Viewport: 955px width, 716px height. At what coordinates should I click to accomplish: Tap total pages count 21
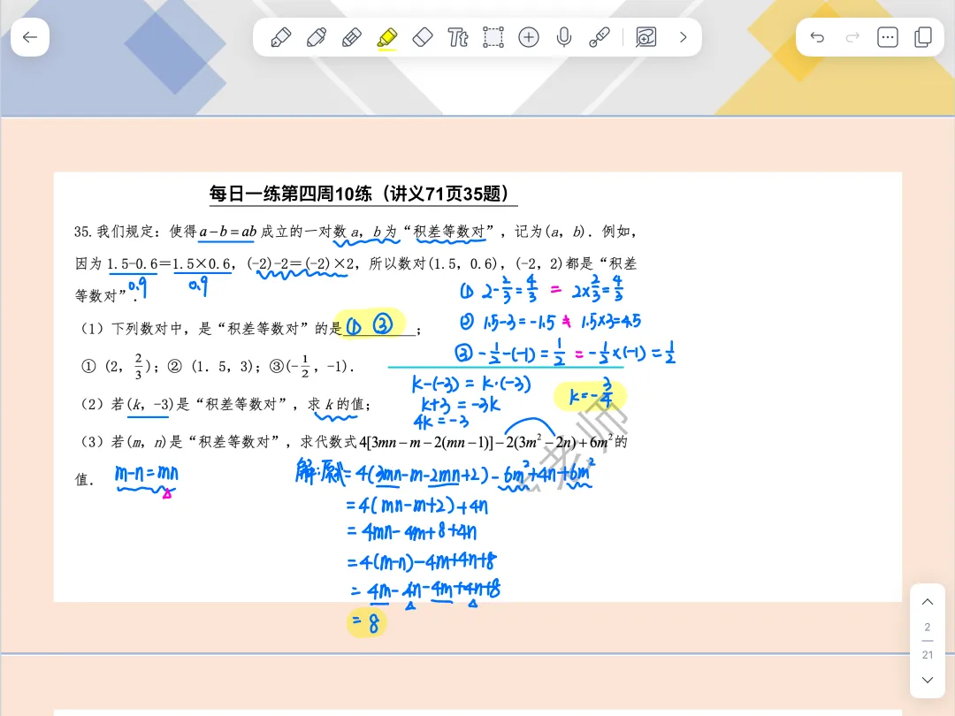pyautogui.click(x=928, y=655)
